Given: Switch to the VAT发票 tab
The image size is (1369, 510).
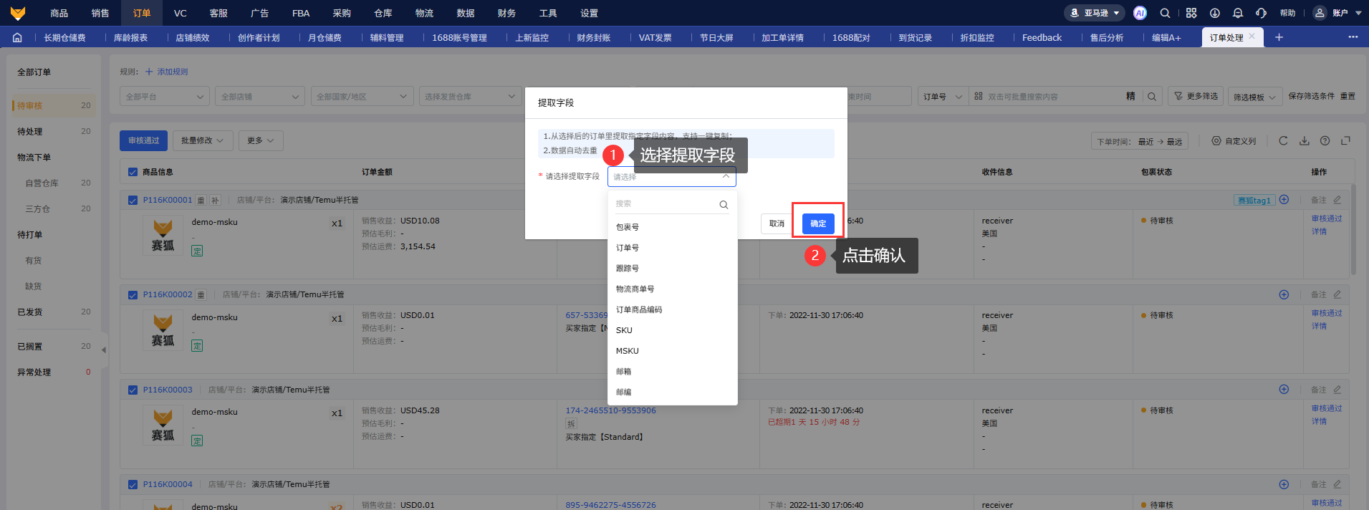Looking at the screenshot, I should 655,37.
